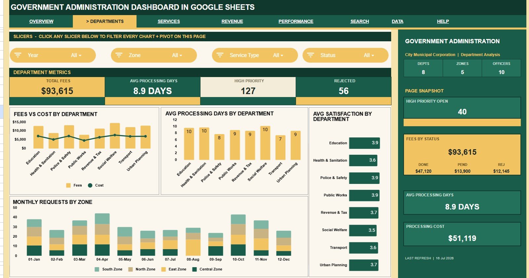Click the Police & Safety bar labeled 8
Viewport: 529px width, 278px height.
(219, 147)
